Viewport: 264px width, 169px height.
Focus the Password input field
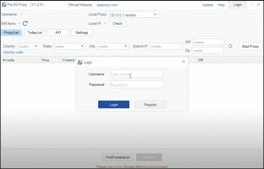pos(137,85)
